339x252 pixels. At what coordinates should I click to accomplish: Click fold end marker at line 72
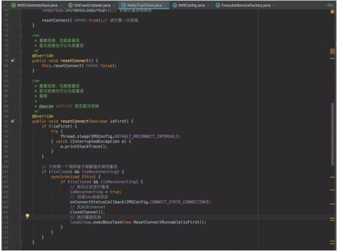[x=21, y=25]
